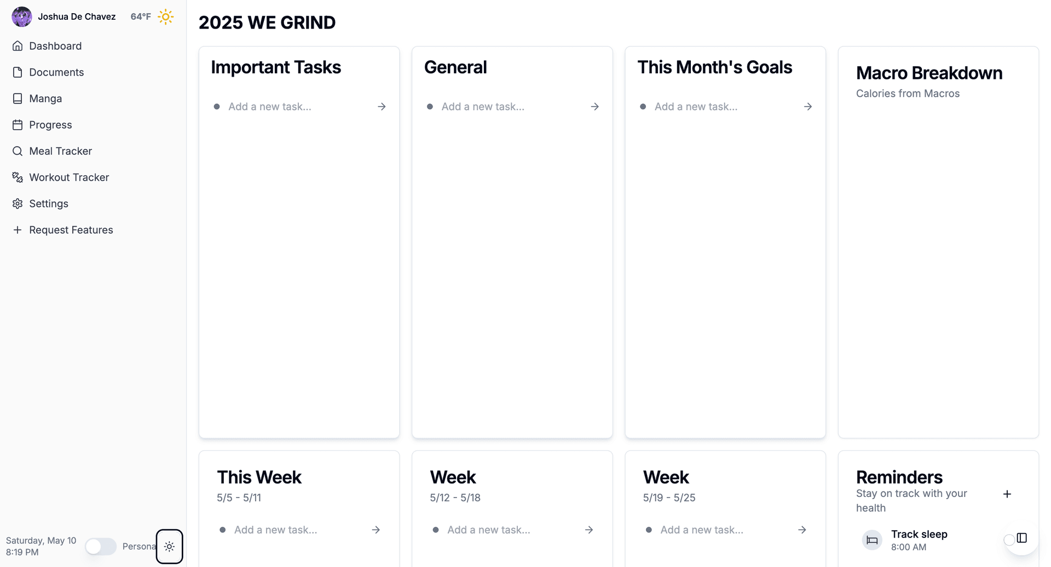The width and height of the screenshot is (1051, 567).
Task: Click the Add a new task field in General
Action: 482,106
